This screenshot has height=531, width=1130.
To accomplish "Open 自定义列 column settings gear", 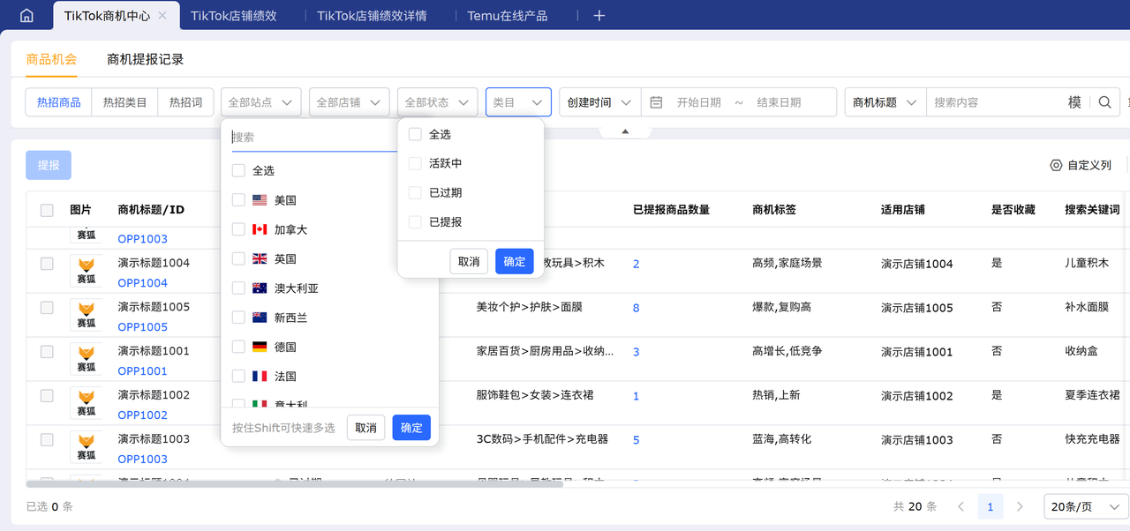I will [1055, 165].
